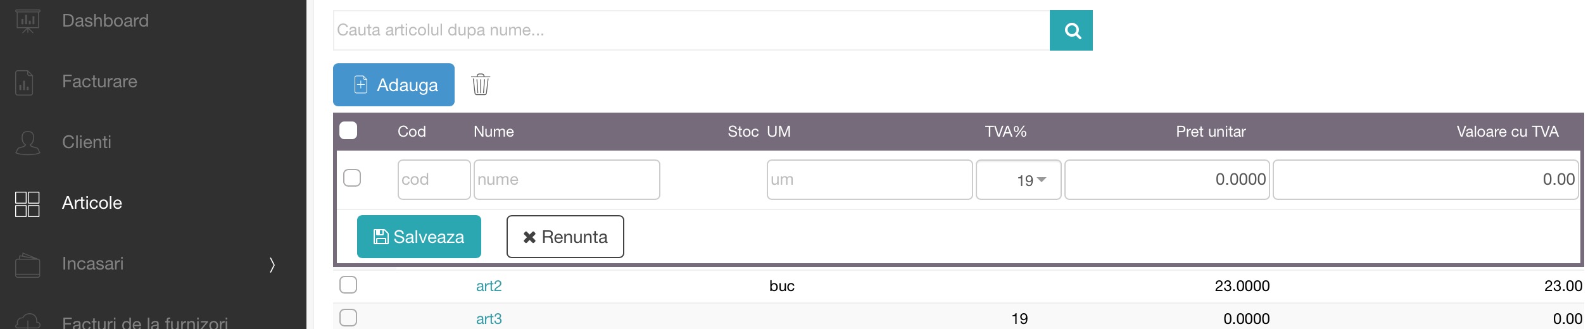Open the TVA 19 dropdown
1588x329 pixels.
pos(1018,180)
